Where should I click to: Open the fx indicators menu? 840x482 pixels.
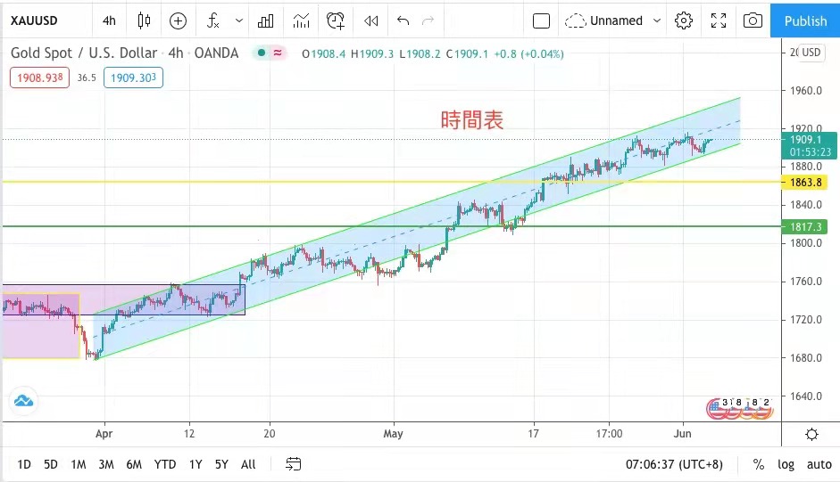click(x=212, y=20)
